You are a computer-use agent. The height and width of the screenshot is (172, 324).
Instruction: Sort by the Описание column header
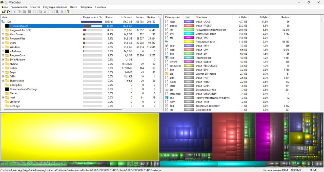click(213, 17)
